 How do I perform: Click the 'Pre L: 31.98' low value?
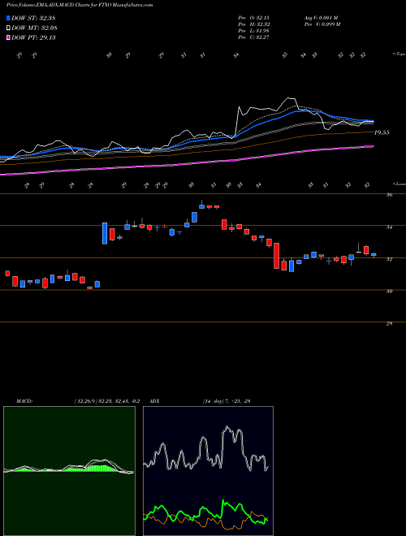[x=255, y=31]
